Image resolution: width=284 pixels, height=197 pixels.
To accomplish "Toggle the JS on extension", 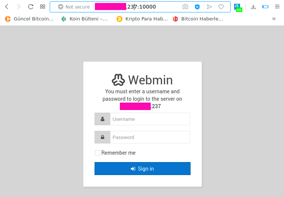I will (238, 7).
